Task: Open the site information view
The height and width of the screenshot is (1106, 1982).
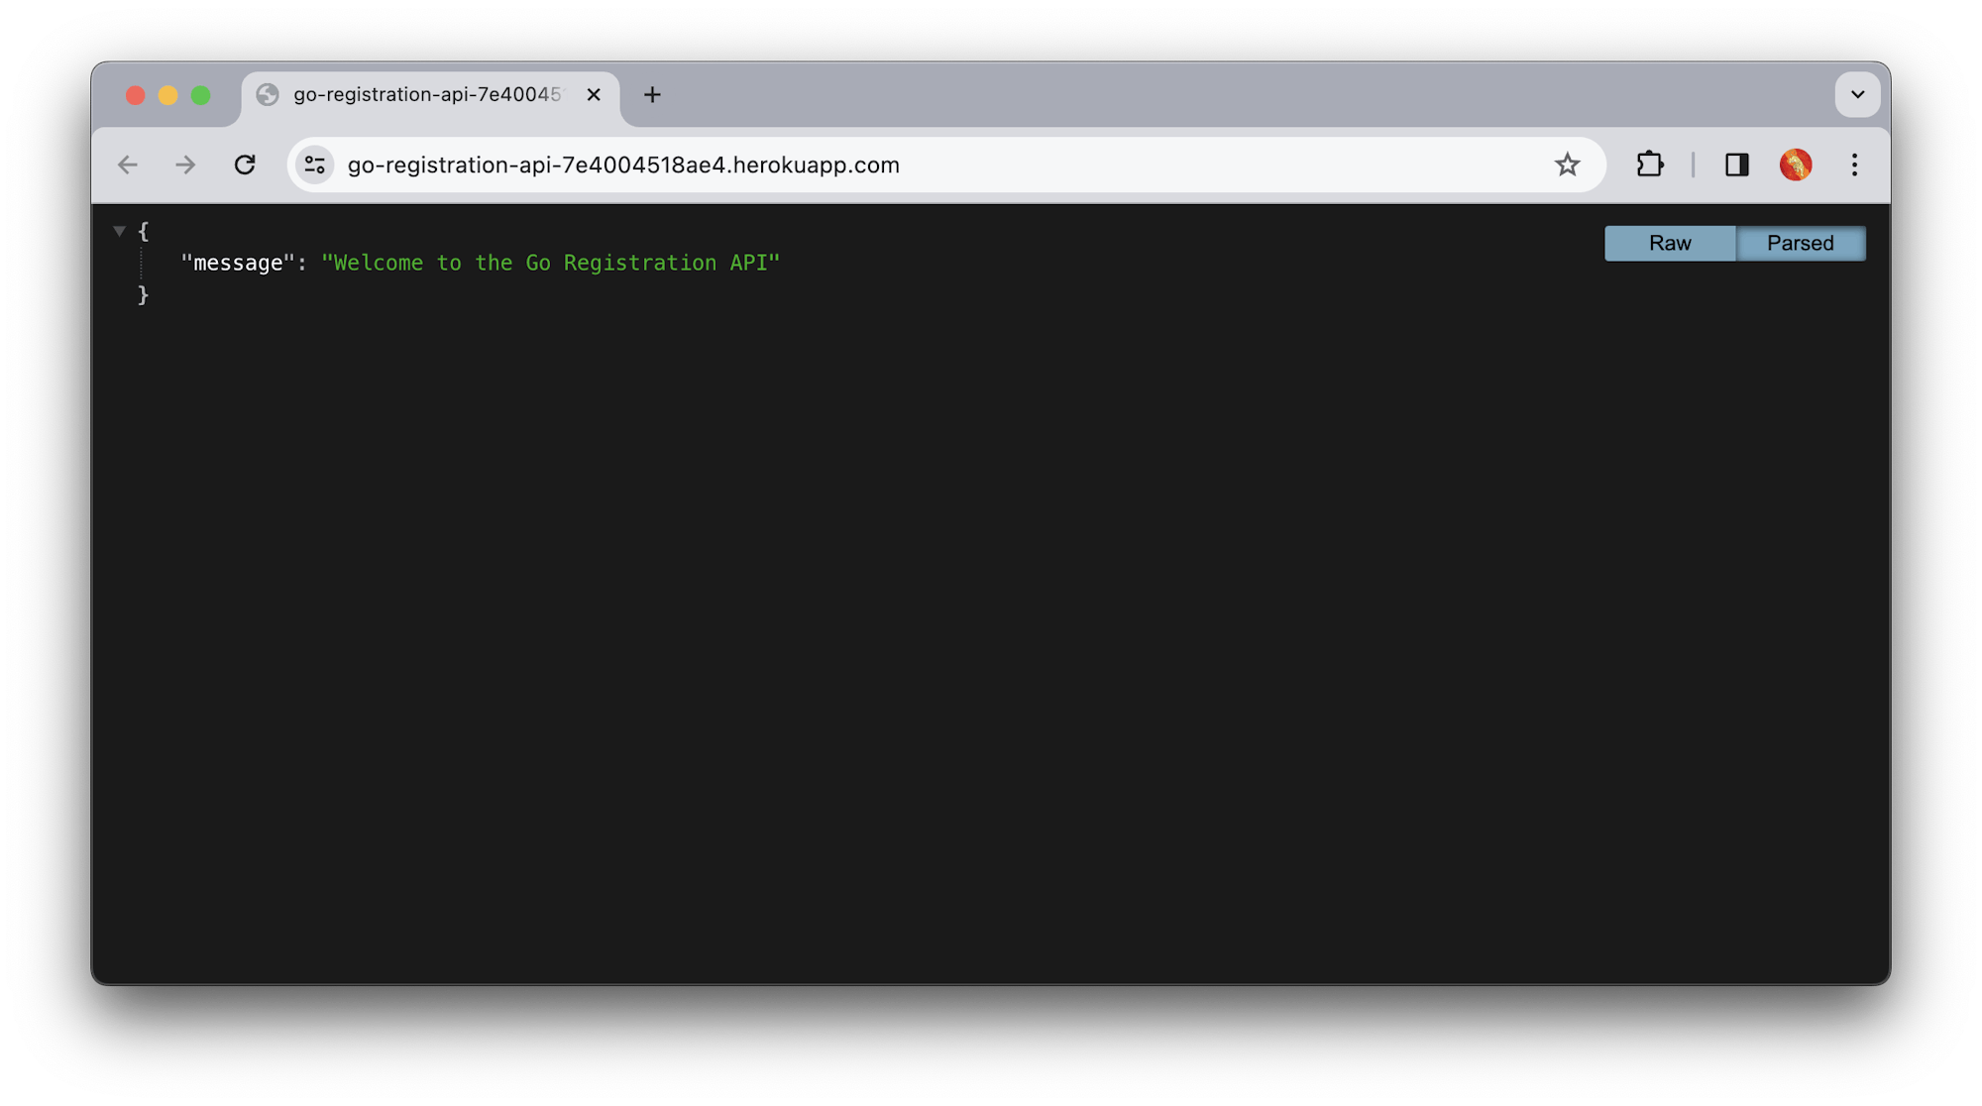Action: 314,165
